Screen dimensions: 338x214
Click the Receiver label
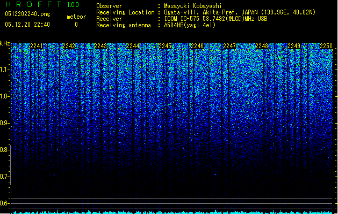tap(109, 19)
